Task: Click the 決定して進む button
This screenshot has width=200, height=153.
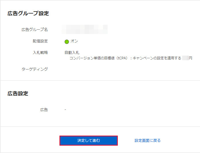Action: click(88, 141)
